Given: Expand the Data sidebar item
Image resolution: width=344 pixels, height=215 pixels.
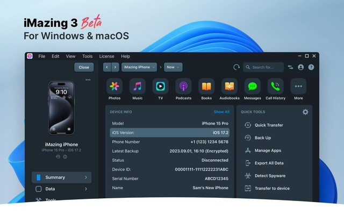Looking at the screenshot, I should click(x=61, y=189).
